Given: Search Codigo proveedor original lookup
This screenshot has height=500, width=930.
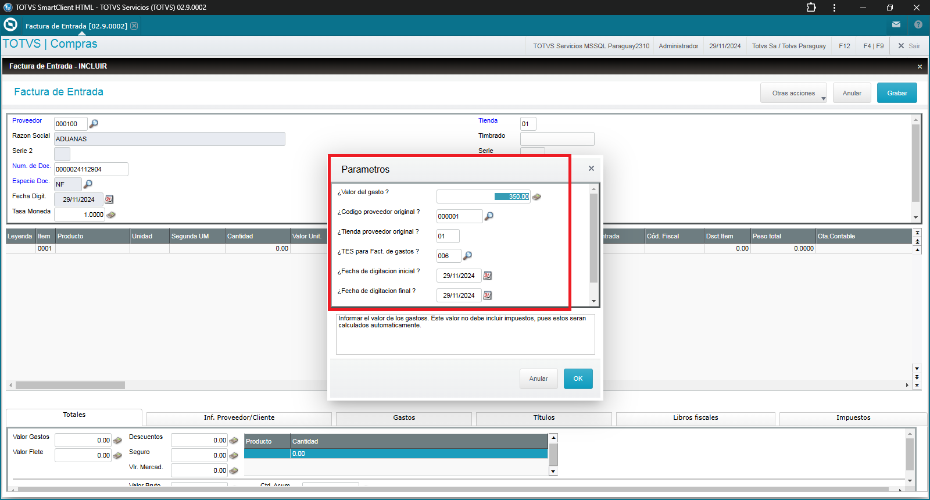Looking at the screenshot, I should click(x=489, y=216).
